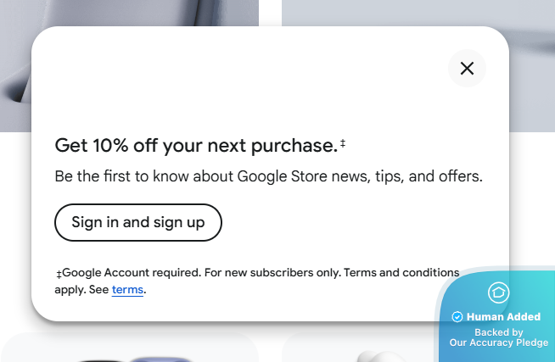Click the dagger symbol starting the footnote
This screenshot has width=555, height=362.
59,274
